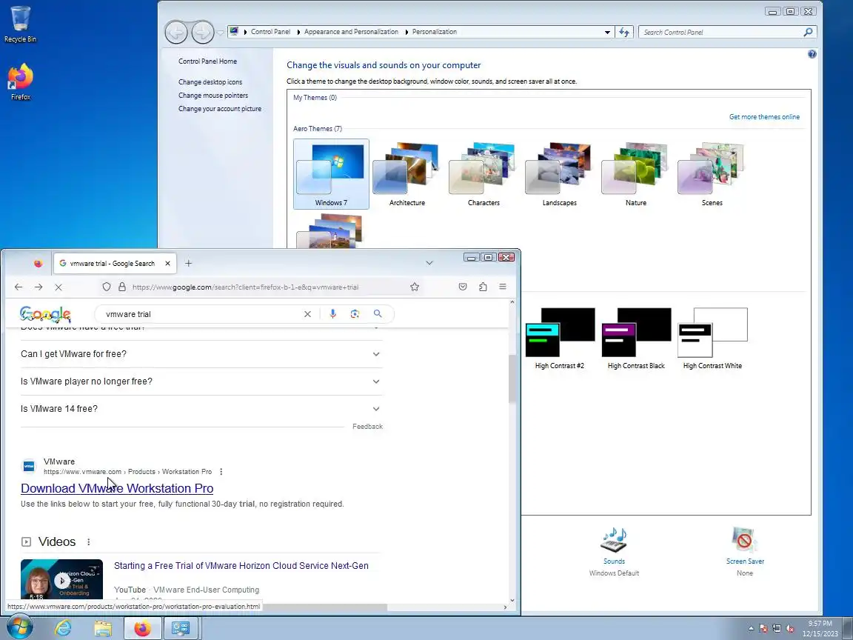Image resolution: width=853 pixels, height=640 pixels.
Task: Bookmark this page with star icon
Action: point(415,287)
